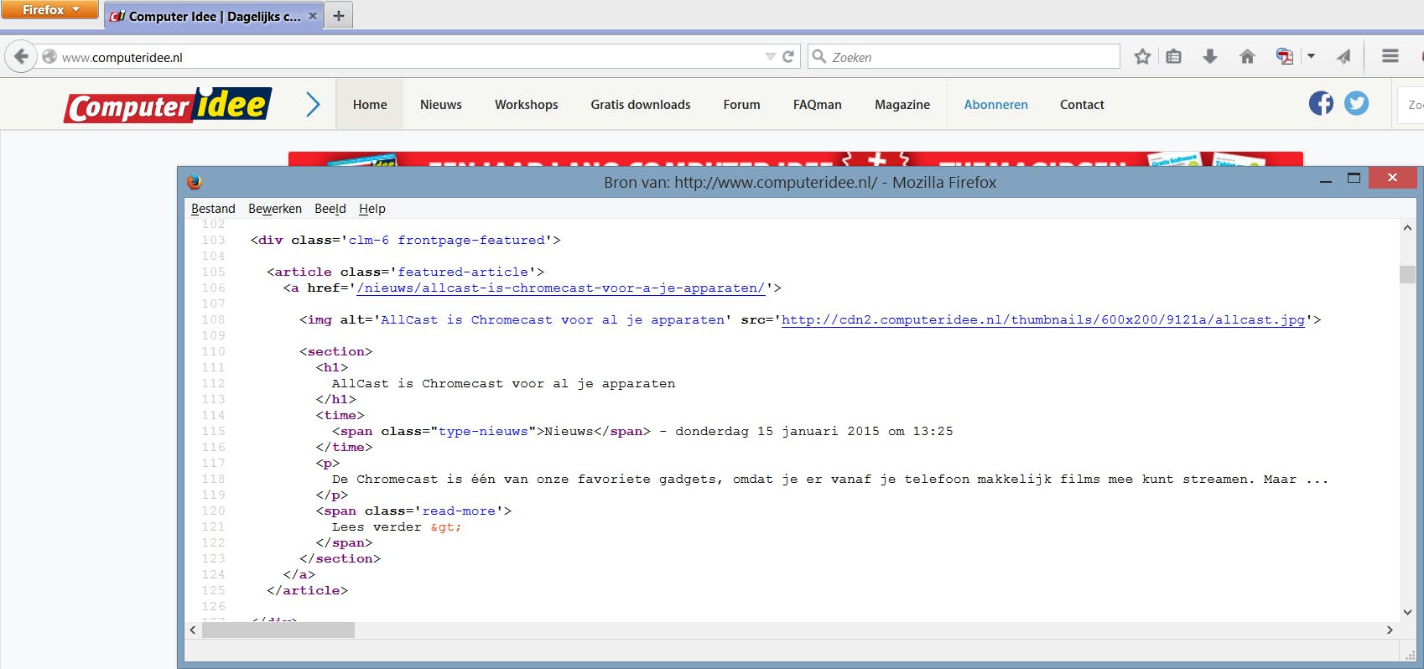Minimize the page source window

coord(1326,179)
